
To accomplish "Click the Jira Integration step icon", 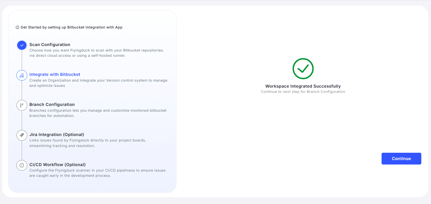I will click(x=22, y=135).
